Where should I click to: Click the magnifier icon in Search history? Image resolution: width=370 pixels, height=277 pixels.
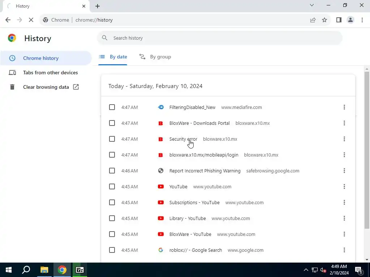104,38
